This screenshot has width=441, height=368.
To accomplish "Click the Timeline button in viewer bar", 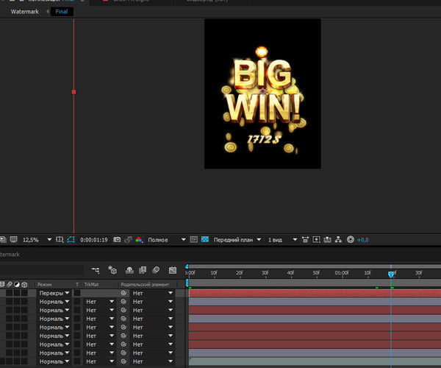I will (x=327, y=240).
